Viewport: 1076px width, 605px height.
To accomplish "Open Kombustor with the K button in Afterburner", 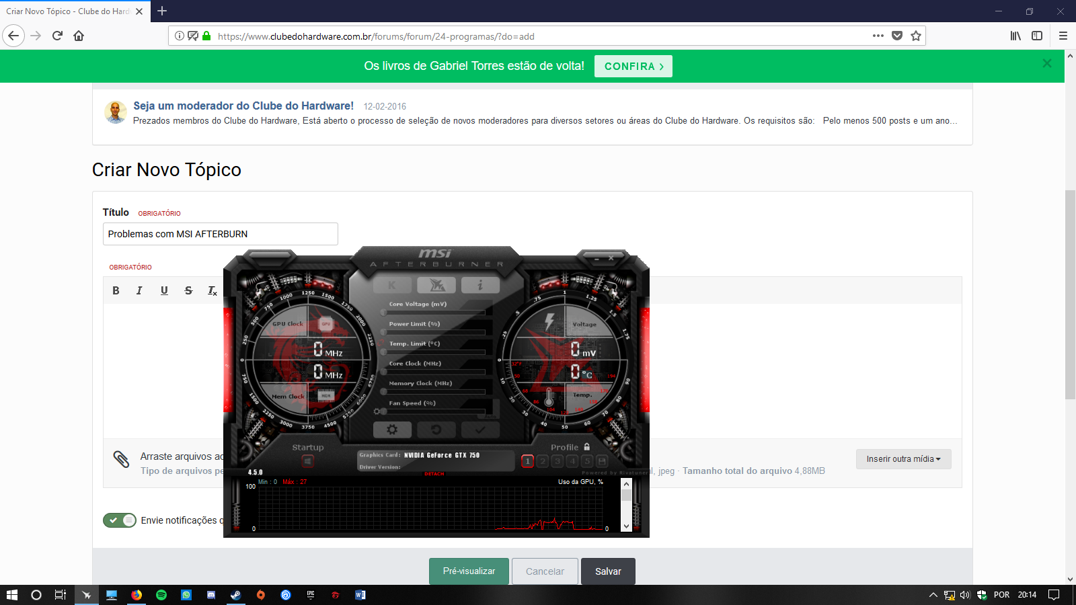I will [x=392, y=286].
